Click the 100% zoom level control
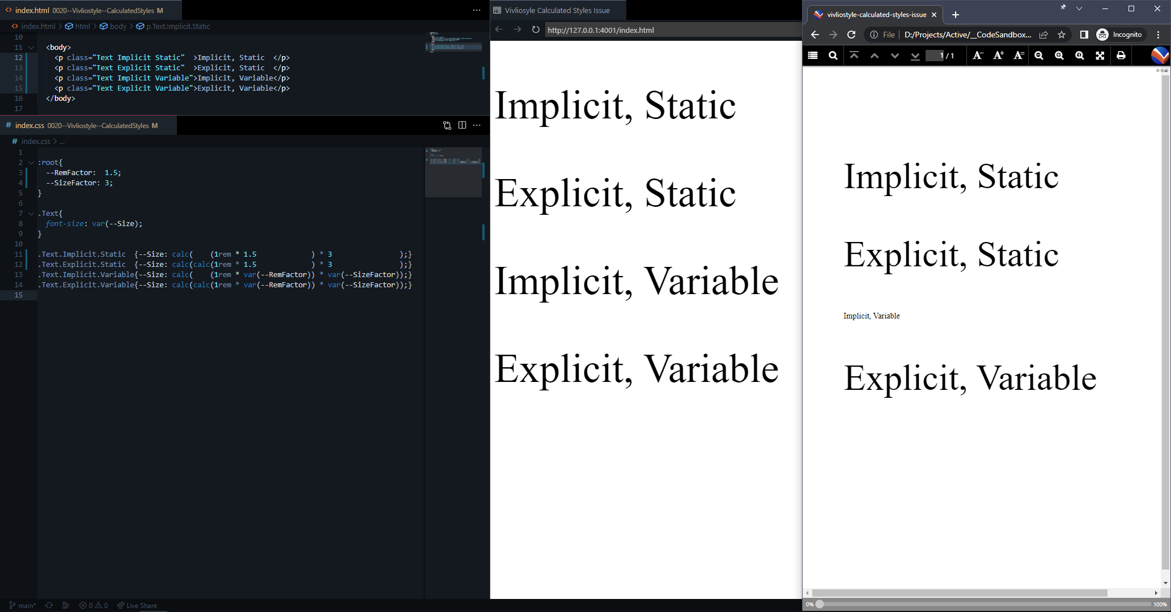The width and height of the screenshot is (1171, 612). tap(1160, 604)
